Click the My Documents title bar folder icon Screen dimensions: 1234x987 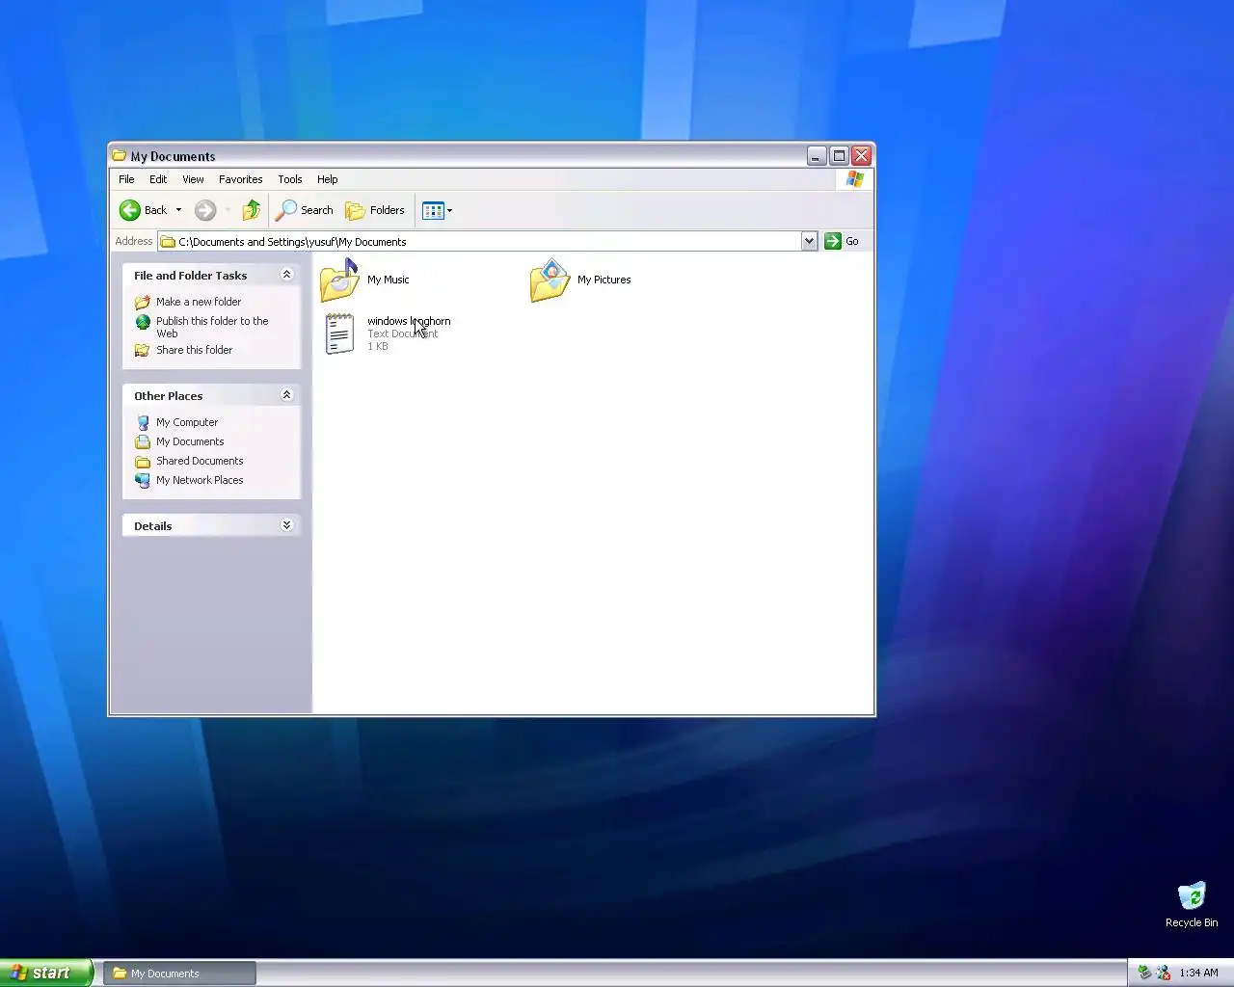tap(120, 155)
